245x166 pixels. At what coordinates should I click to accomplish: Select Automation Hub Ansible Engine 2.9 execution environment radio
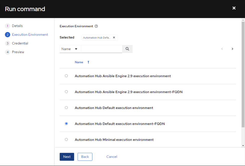[x=66, y=76]
